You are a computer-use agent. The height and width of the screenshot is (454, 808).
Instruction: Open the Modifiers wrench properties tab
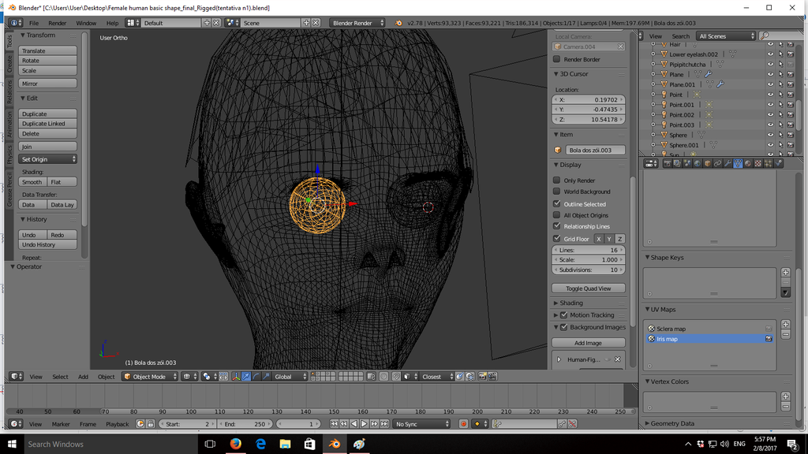[x=728, y=164]
